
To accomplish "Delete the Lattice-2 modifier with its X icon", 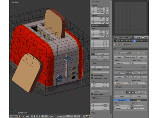I will click(x=145, y=53).
